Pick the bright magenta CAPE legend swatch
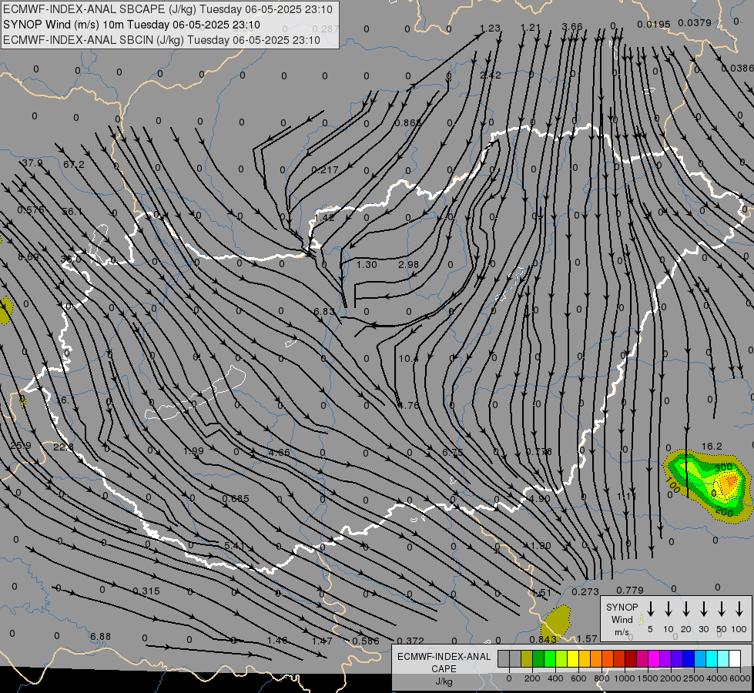This screenshot has height=693, width=754. [x=654, y=659]
